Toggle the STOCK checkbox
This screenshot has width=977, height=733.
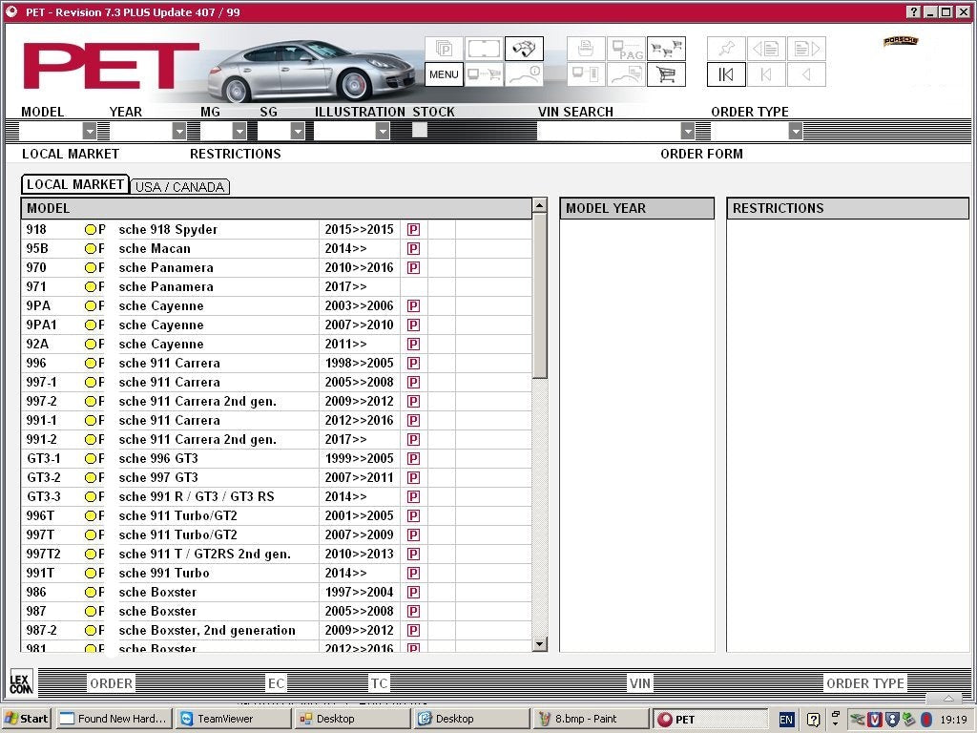(x=420, y=131)
